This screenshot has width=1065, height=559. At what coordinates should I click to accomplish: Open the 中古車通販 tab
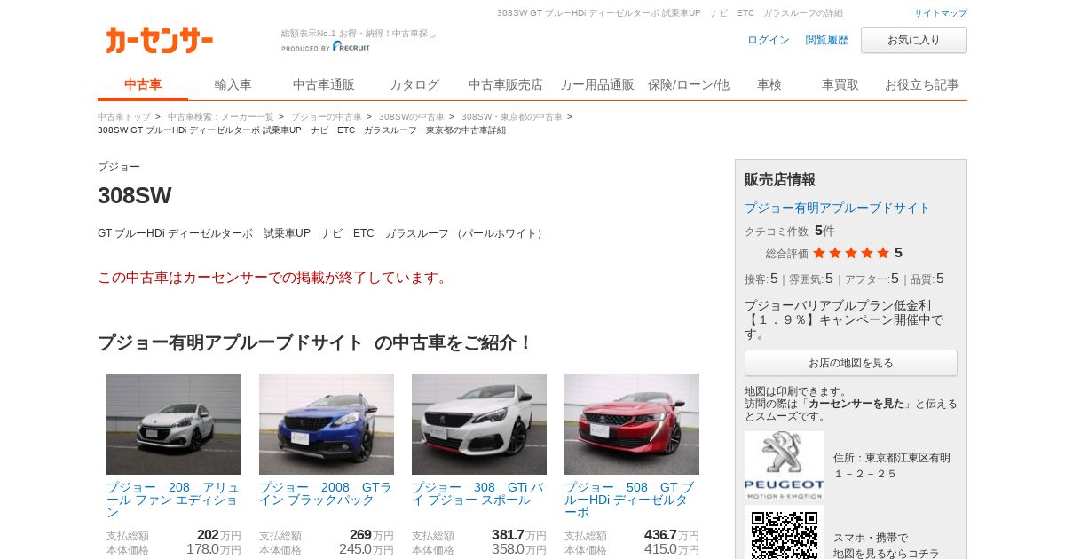click(324, 85)
